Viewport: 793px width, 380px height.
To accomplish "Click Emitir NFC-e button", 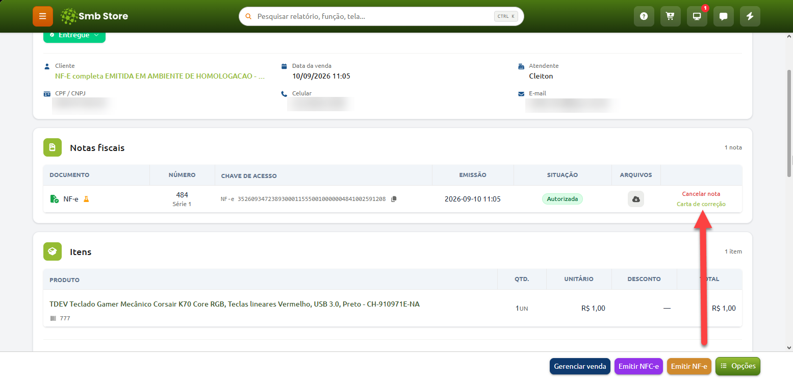I will pyautogui.click(x=638, y=366).
